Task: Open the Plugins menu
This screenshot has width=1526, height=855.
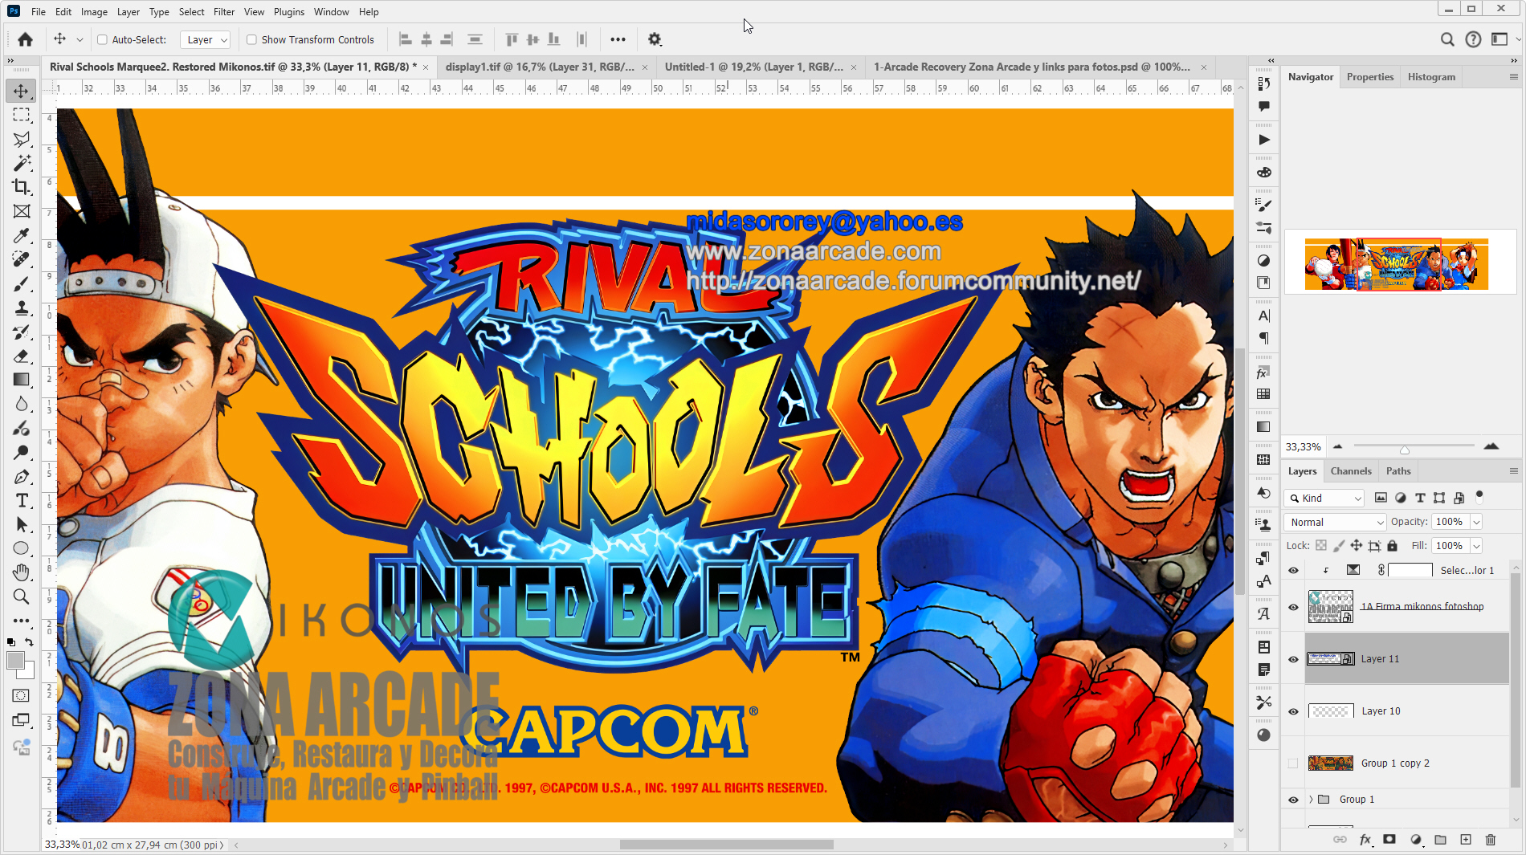Action: pos(289,12)
